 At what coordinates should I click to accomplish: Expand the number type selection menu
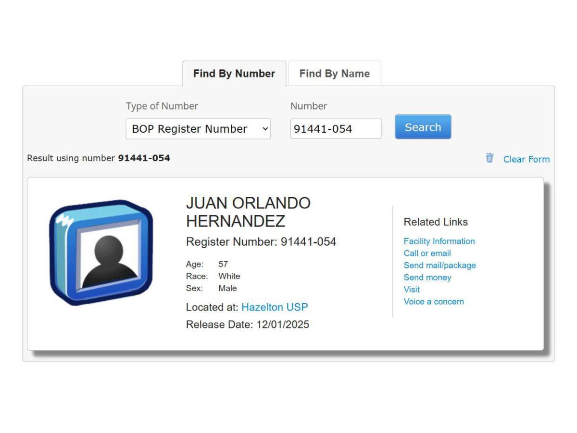pyautogui.click(x=198, y=128)
